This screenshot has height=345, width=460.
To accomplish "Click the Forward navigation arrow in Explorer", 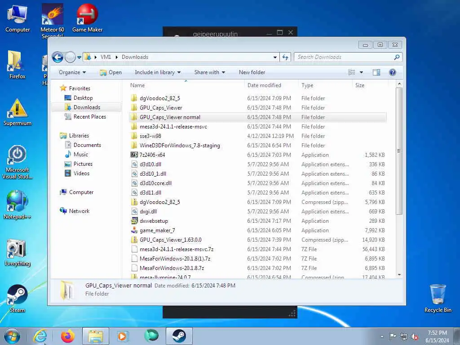I will click(x=70, y=57).
